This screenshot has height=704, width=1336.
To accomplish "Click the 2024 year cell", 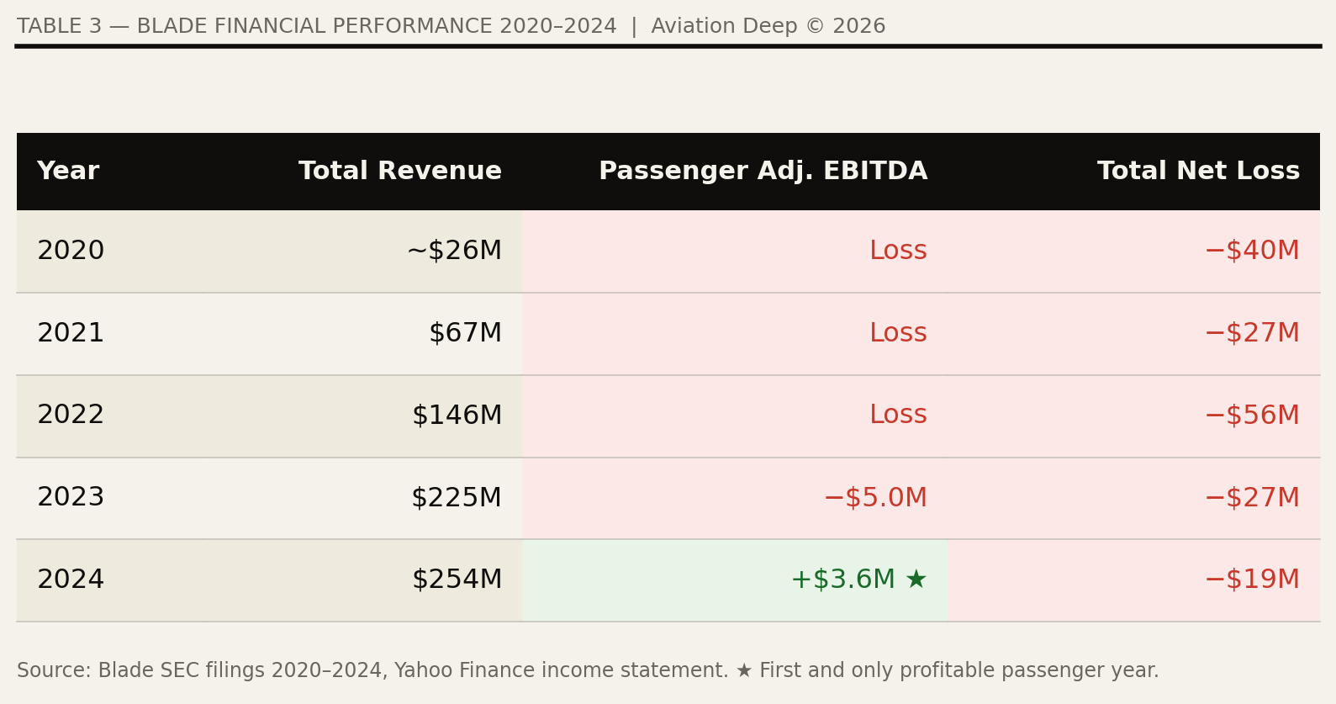I will tap(71, 580).
